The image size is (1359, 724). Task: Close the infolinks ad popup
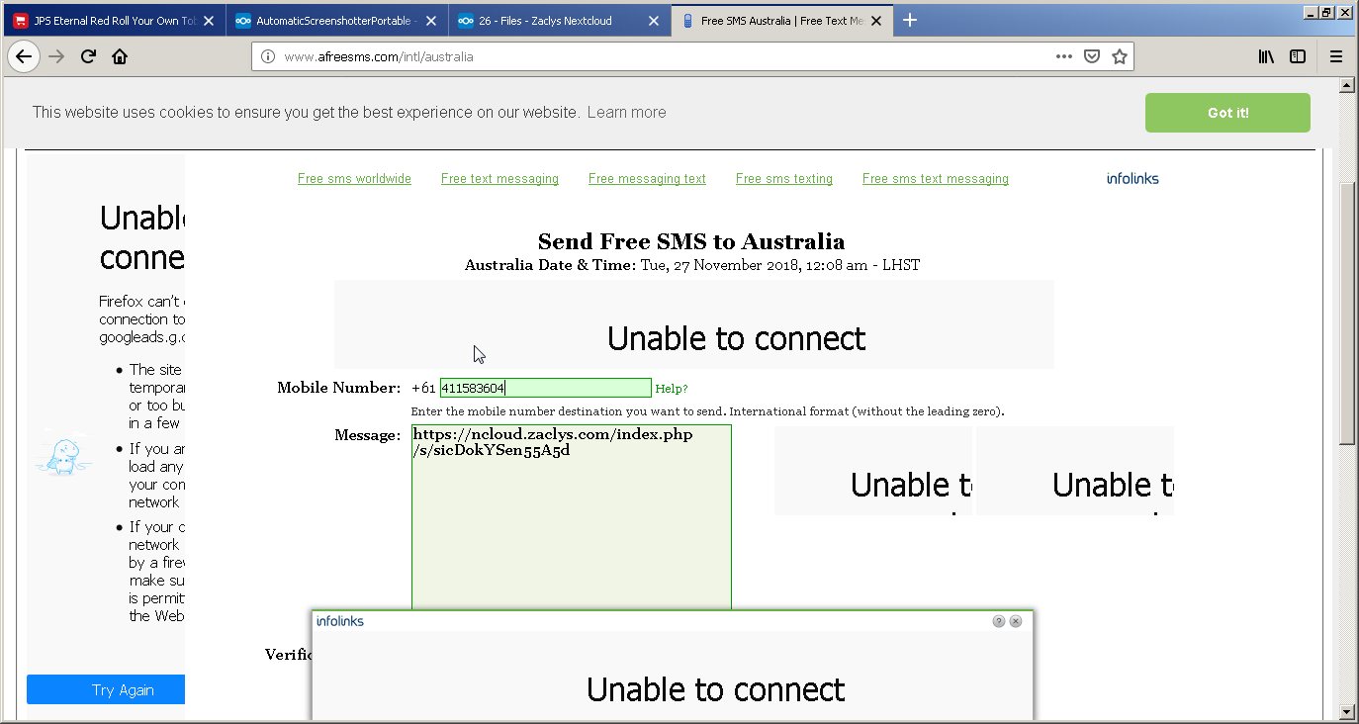point(1016,621)
